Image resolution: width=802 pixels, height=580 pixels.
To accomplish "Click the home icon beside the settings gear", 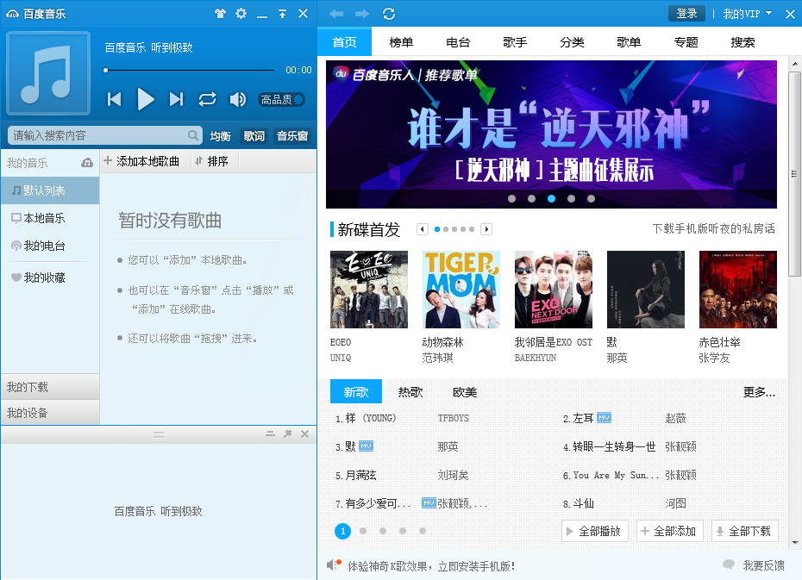I will [x=220, y=14].
